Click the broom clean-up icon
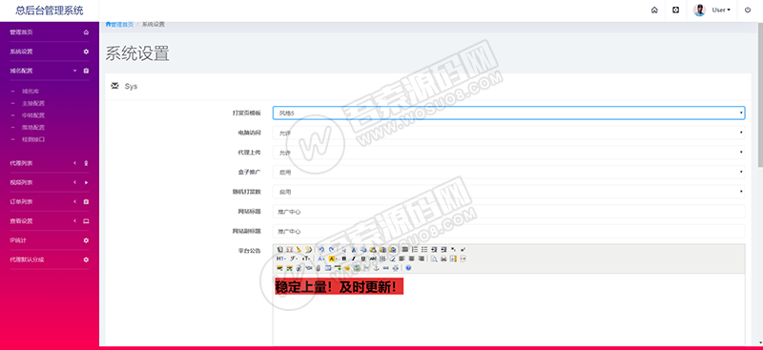 pos(299,249)
